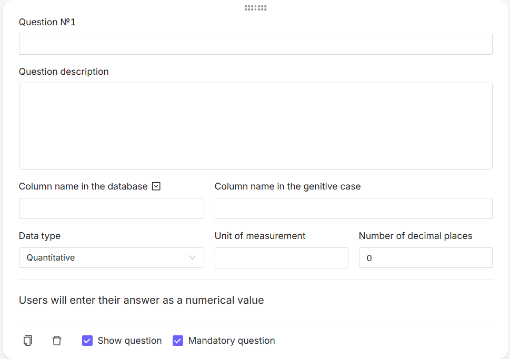Click the 'Mandatory question' label text

click(232, 341)
